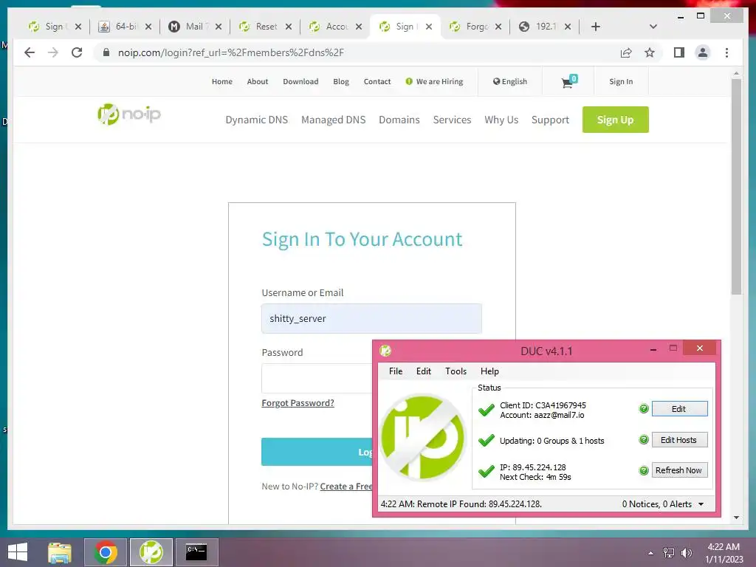
Task: Reload the current noip.com page
Action: pos(77,52)
